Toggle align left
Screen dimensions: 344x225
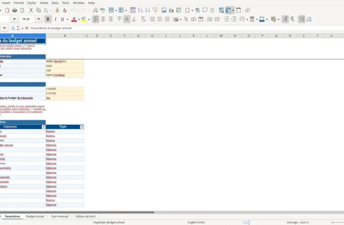[96, 19]
